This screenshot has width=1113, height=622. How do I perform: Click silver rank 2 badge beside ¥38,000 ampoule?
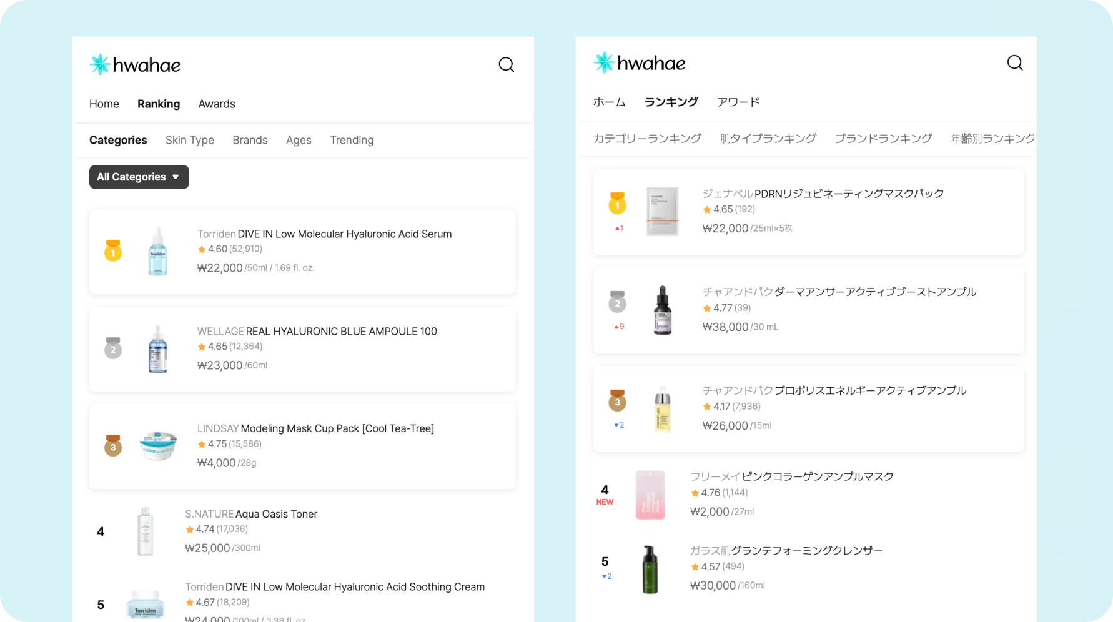pyautogui.click(x=617, y=302)
